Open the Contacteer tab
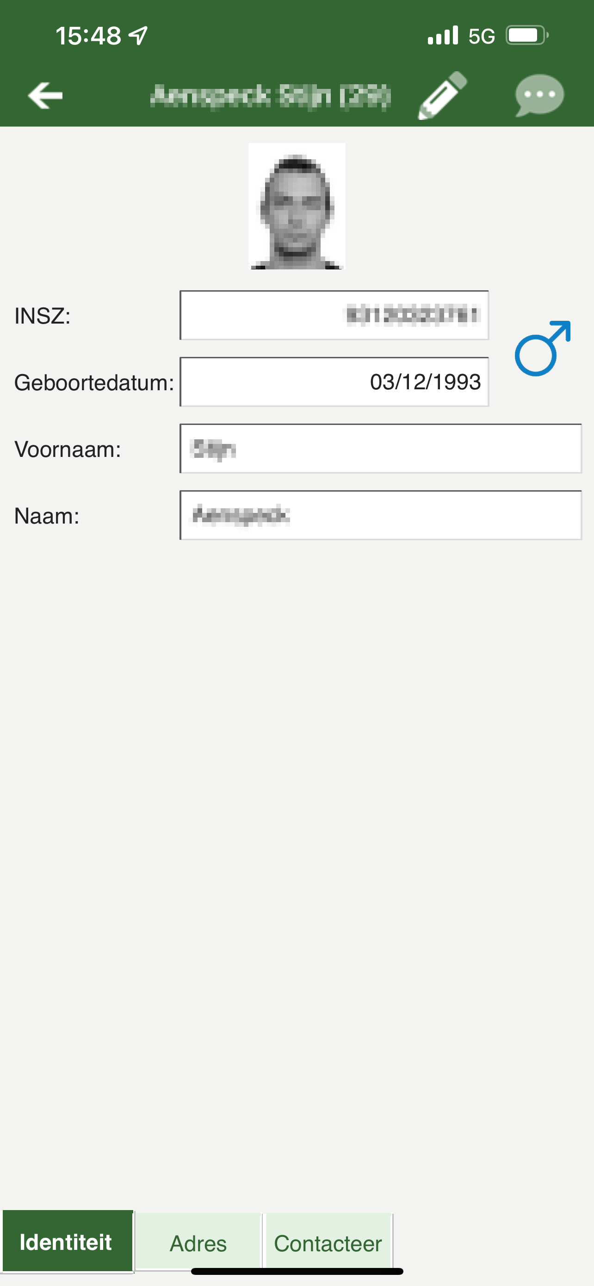594x1286 pixels. [328, 1242]
